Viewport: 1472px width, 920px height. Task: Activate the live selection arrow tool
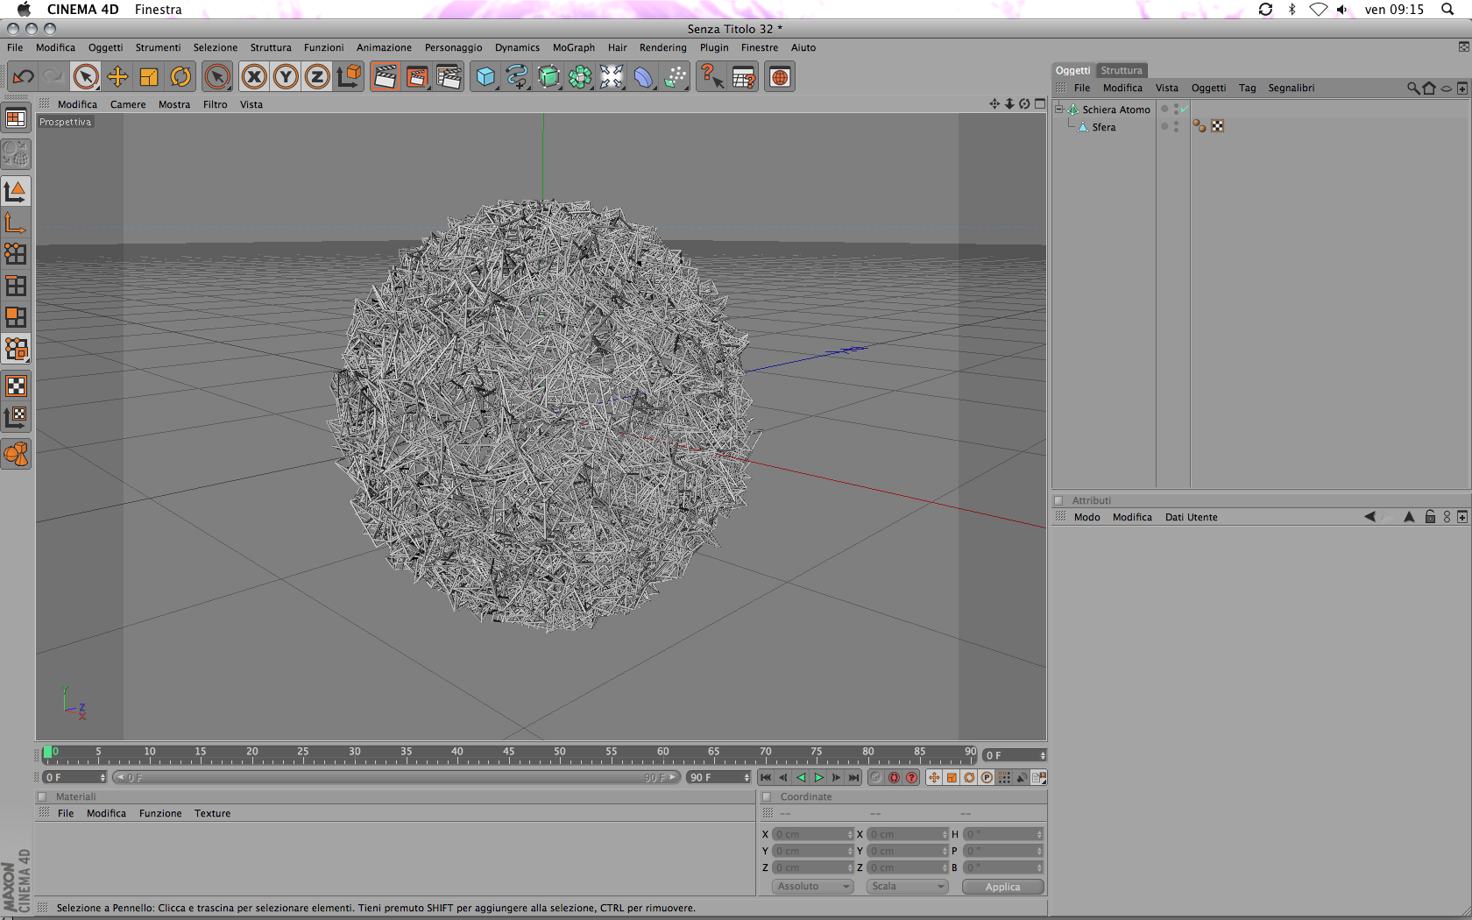[86, 77]
